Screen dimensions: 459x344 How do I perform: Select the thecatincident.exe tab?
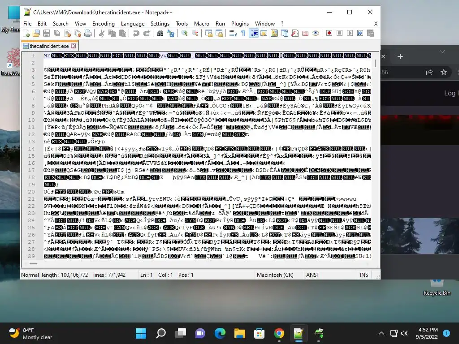[x=49, y=46]
